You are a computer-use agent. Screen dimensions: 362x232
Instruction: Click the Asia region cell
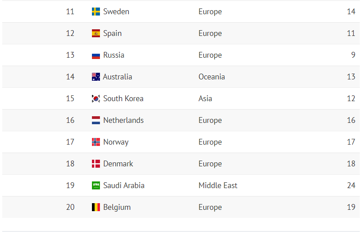205,98
